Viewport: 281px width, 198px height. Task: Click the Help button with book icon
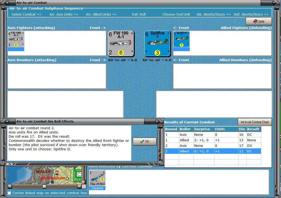pos(259,21)
